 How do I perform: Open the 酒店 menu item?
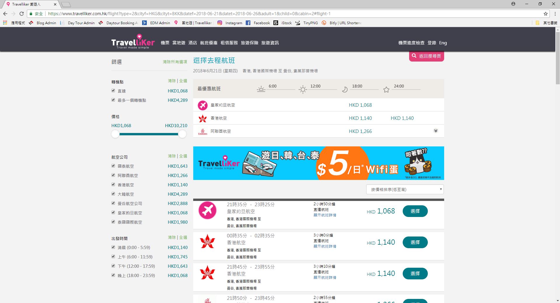click(193, 43)
